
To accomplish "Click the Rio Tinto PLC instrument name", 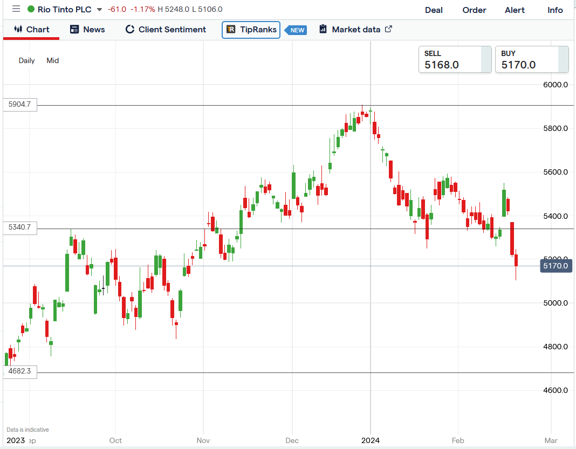I will coord(64,10).
